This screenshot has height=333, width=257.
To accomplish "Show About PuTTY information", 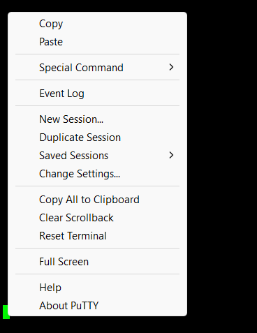I will click(97, 306).
